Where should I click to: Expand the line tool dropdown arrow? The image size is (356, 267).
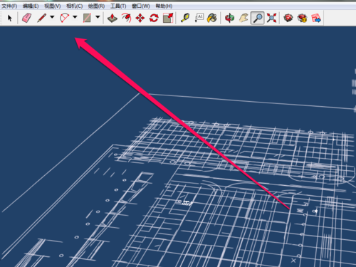[52, 17]
